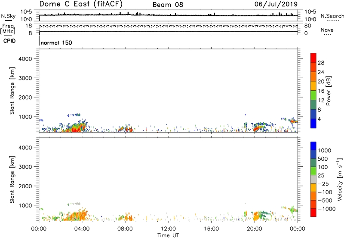Click the '04:00' time axis label
Viewport: 344px width, 238px height.
[x=82, y=229]
